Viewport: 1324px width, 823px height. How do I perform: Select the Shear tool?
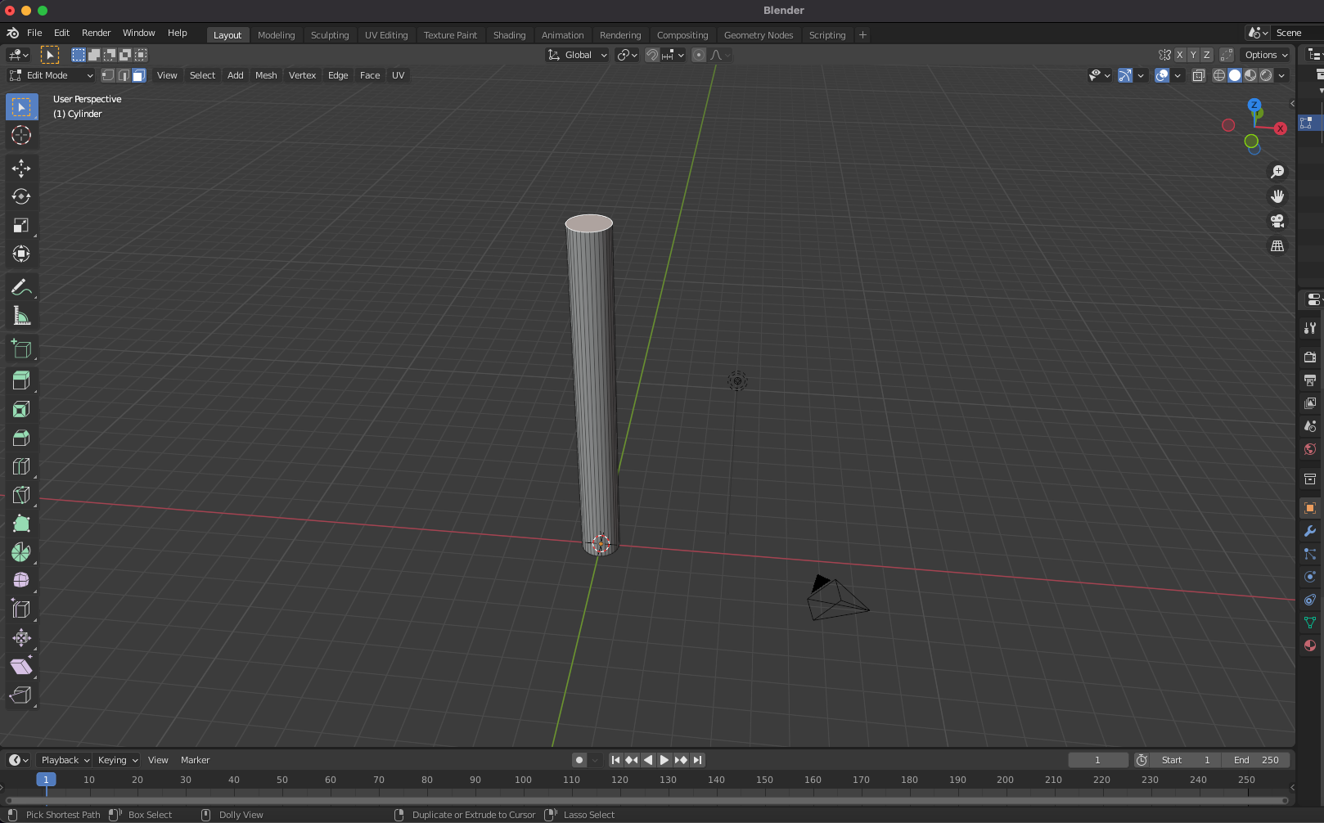[x=21, y=666]
